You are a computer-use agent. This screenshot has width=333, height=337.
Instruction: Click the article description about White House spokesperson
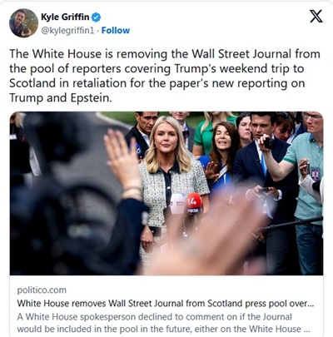pyautogui.click(x=163, y=323)
